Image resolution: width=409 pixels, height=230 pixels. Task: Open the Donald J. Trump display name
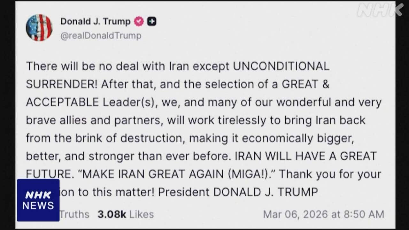coord(96,21)
